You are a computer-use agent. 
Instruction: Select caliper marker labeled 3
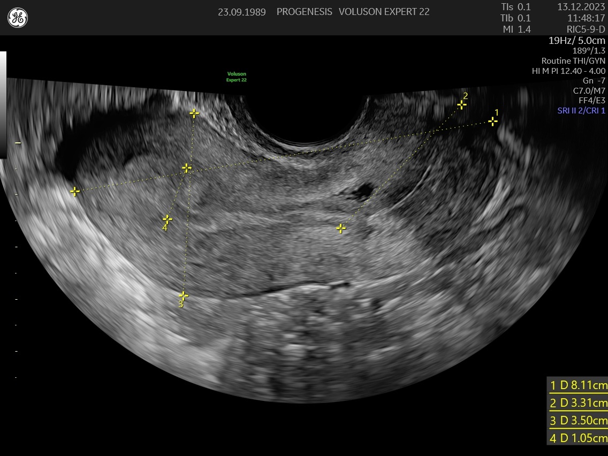(184, 295)
